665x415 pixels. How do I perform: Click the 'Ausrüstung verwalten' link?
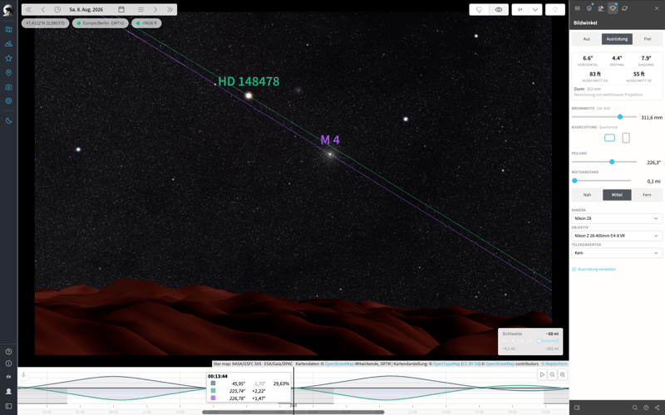(x=594, y=269)
